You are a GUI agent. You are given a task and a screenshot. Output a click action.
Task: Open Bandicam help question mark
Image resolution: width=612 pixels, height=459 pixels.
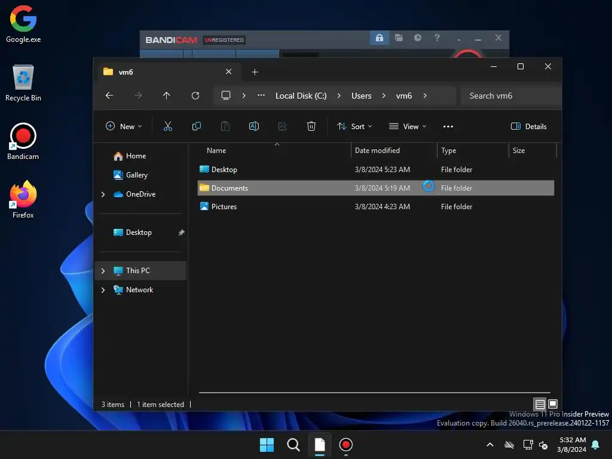[437, 38]
